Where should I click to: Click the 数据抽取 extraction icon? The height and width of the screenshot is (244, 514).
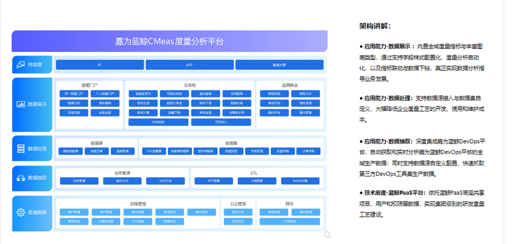click(20, 178)
